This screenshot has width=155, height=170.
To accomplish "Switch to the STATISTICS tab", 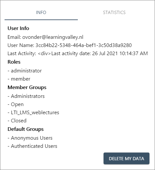I will coord(114,12).
